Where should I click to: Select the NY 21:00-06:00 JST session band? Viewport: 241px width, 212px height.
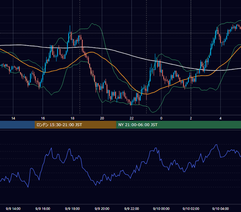[x=178, y=125]
